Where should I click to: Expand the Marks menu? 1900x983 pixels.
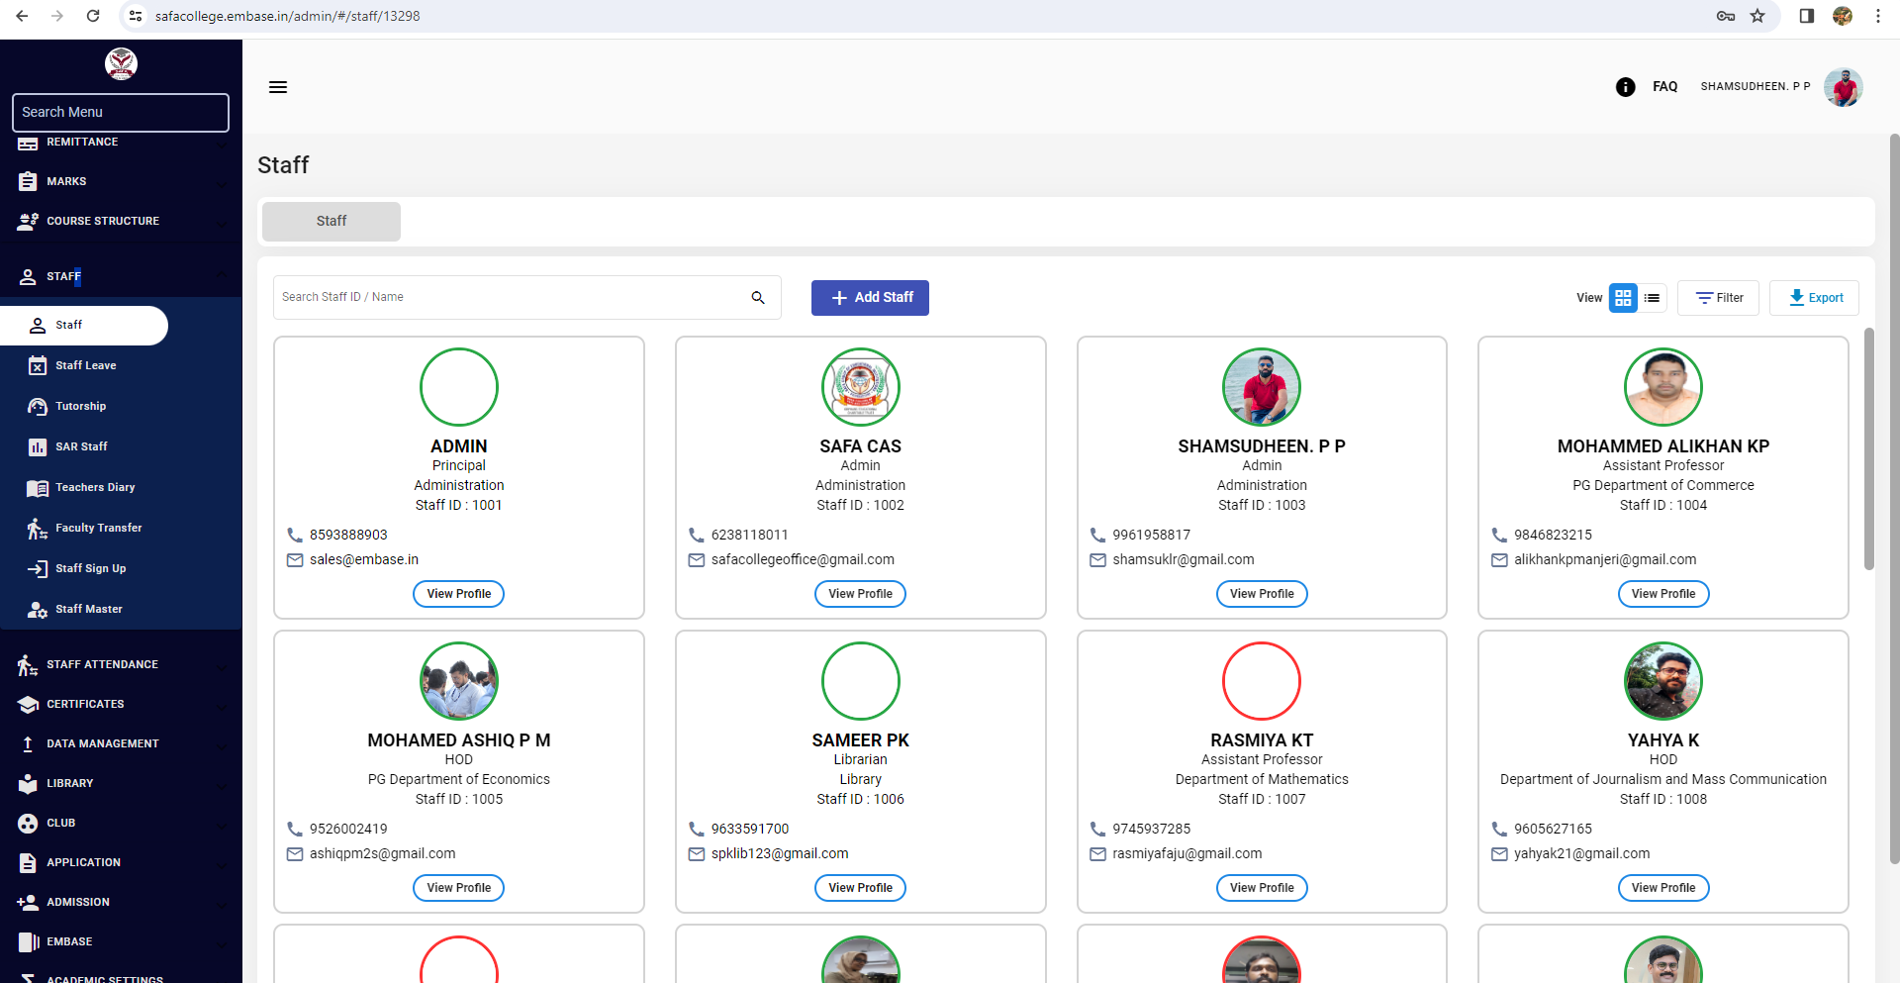click(121, 181)
